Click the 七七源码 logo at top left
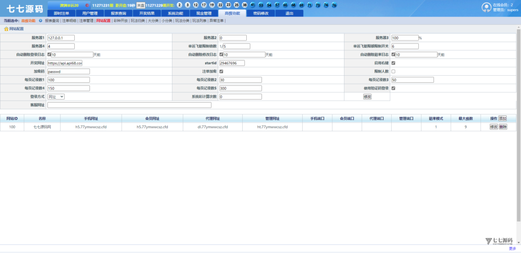Viewport: 521px width, 254px height. (x=24, y=8)
